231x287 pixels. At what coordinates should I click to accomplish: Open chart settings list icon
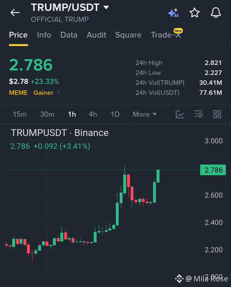199,114
